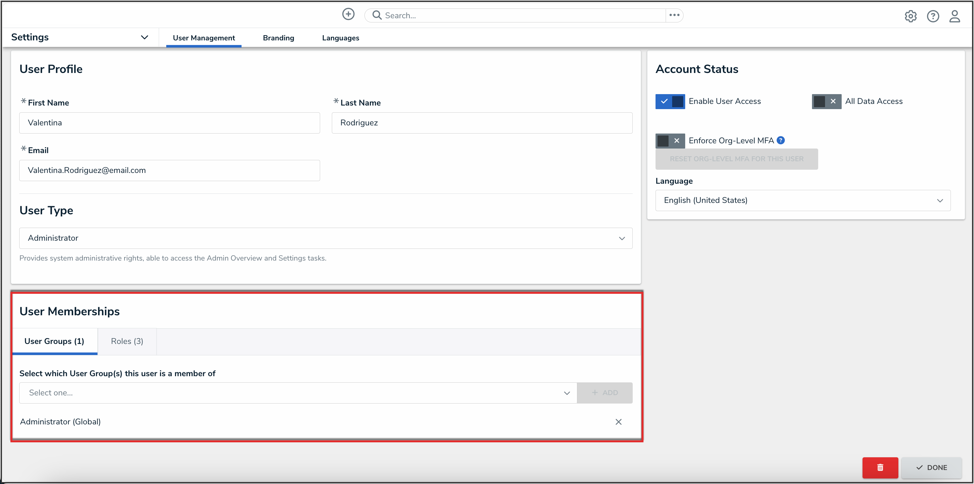The image size is (974, 484).
Task: Expand the Settings navigation dropdown
Action: coord(144,37)
